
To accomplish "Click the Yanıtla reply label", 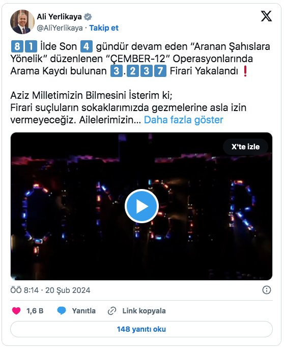I will click(x=84, y=311).
